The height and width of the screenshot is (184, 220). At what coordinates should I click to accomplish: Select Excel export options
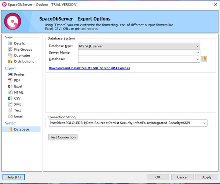[18, 86]
